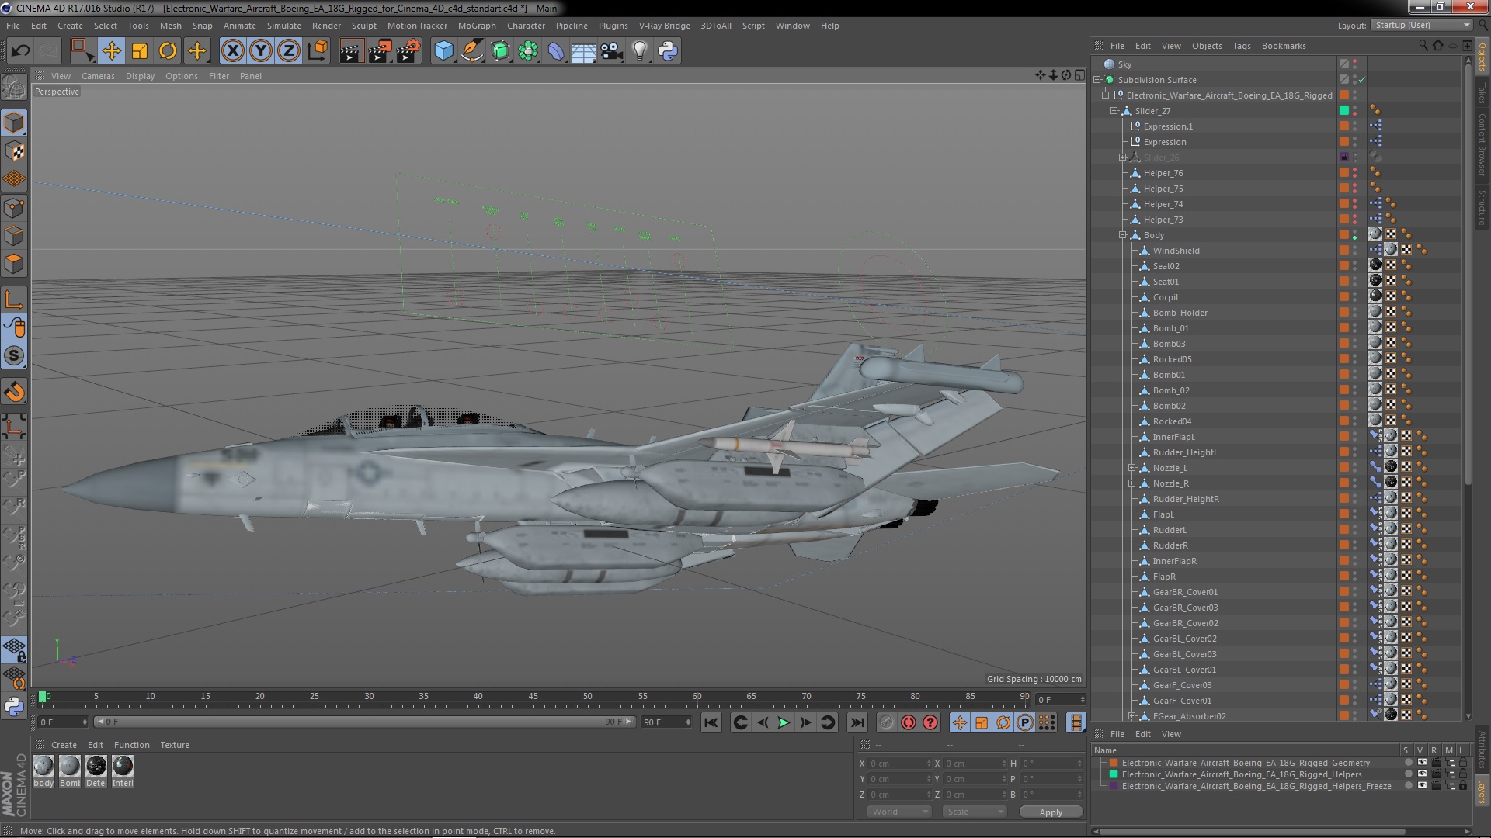
Task: Select the Scale tool
Action: coord(140,51)
